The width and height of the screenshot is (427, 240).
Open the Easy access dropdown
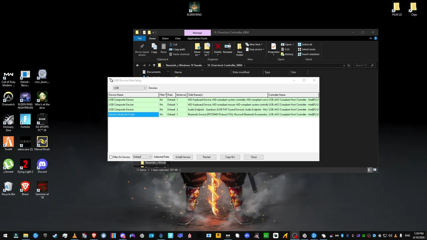[x=255, y=49]
